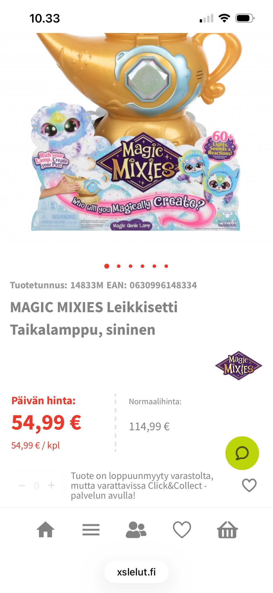This screenshot has height=593, width=273.
Task: Select the last image carousel dot
Action: coord(166,266)
